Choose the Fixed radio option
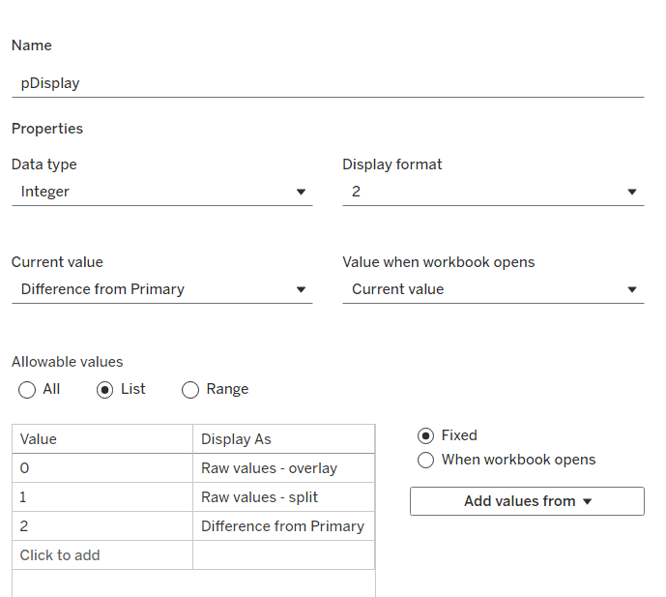 coord(425,436)
